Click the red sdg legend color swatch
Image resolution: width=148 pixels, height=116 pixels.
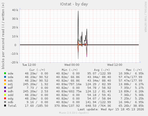click(5, 98)
